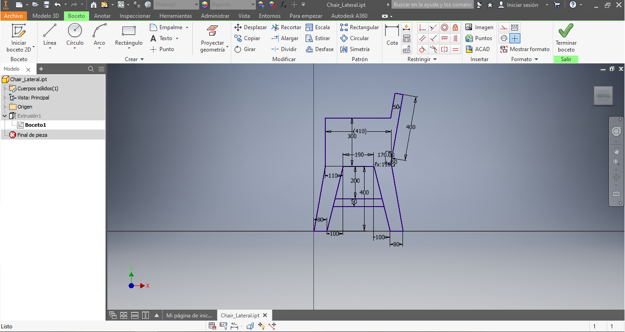Screen dimensions: 625x332
Task: Open the Empalme dropdown arrow
Action: coord(186,27)
